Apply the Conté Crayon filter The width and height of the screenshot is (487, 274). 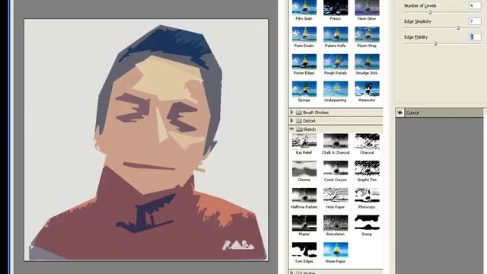point(336,168)
